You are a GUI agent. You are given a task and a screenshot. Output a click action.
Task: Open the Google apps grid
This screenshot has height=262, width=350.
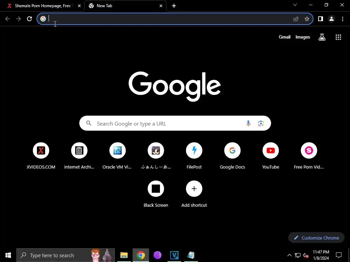click(338, 37)
